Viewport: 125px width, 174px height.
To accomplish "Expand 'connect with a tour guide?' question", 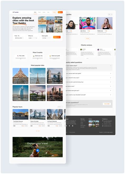I will (111, 73).
